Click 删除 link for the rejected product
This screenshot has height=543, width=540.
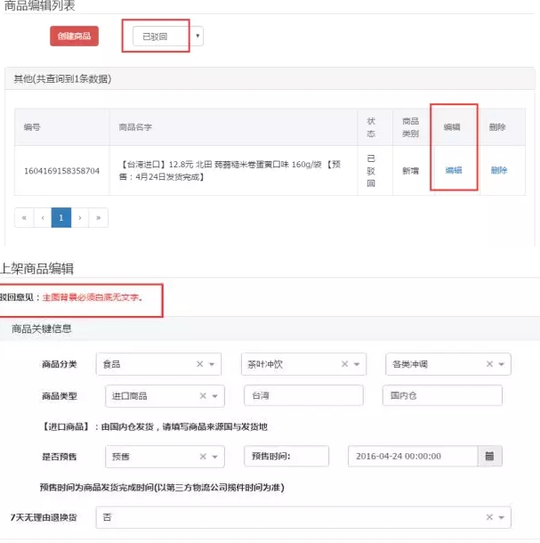pyautogui.click(x=498, y=170)
